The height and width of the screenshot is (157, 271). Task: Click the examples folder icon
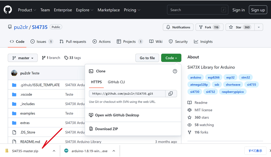tap(14, 113)
